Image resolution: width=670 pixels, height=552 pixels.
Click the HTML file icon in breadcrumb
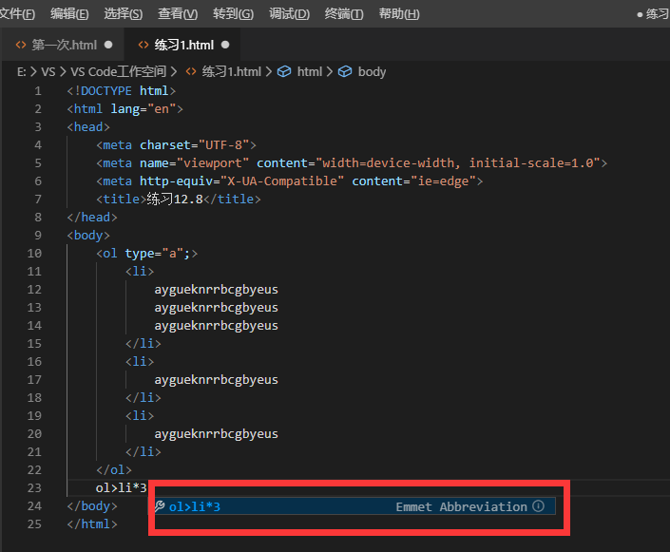[x=191, y=72]
